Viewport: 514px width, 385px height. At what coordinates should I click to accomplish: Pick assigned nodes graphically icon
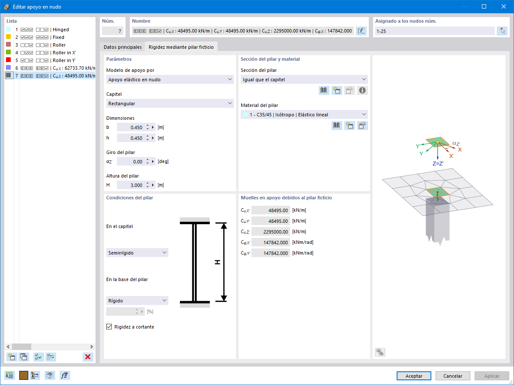(502, 31)
